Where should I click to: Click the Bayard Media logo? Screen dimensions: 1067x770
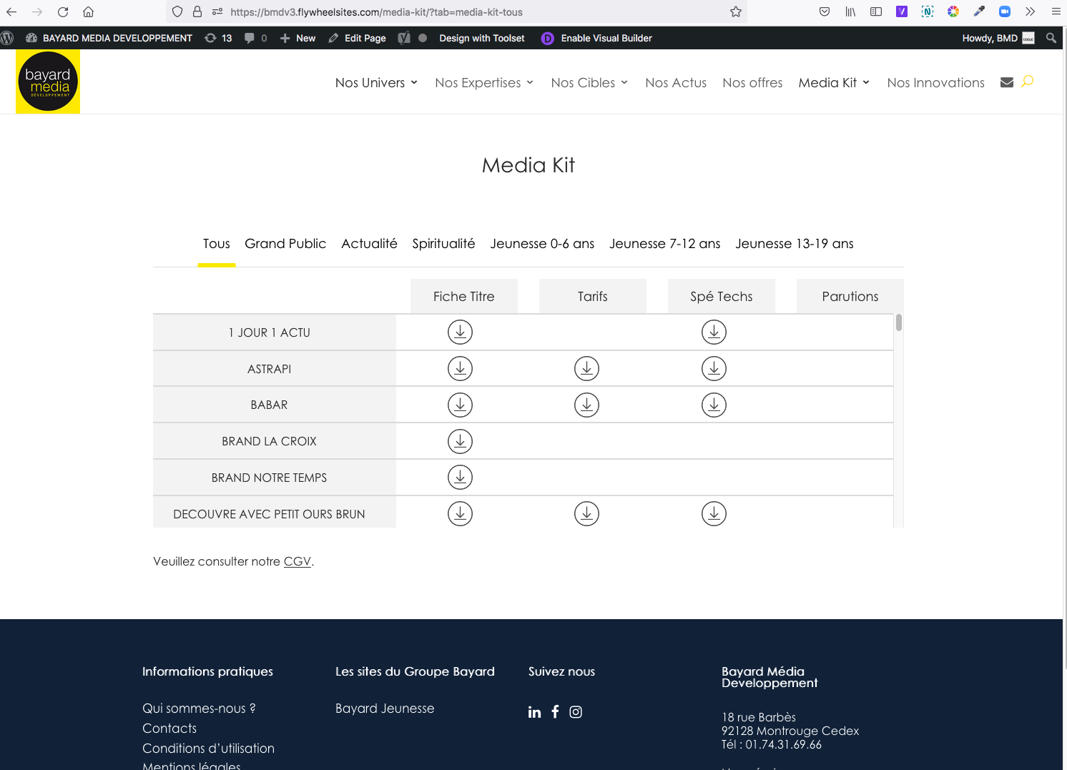pyautogui.click(x=48, y=82)
